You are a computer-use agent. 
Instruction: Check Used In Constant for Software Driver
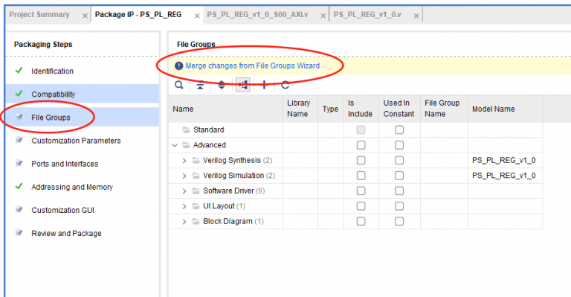click(x=399, y=191)
